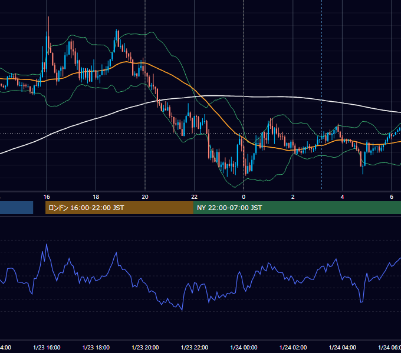The width and height of the screenshot is (401, 353).
Task: Click the hour label 20 on price chart axis
Action: click(145, 197)
